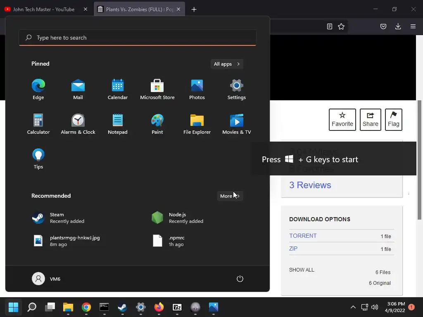This screenshot has width=423, height=317.
Task: Switch to John Tech Master YouTube tab
Action: tap(43, 9)
